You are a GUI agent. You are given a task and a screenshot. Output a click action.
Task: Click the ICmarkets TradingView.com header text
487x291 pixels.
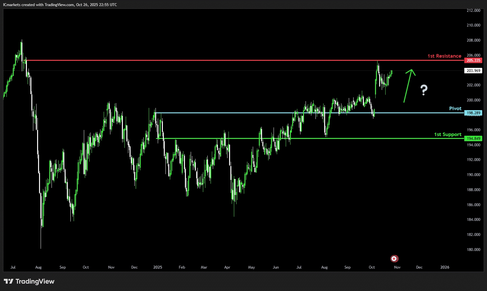pos(60,5)
